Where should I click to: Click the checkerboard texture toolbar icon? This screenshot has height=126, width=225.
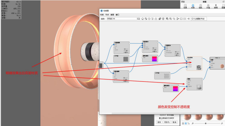point(146,19)
